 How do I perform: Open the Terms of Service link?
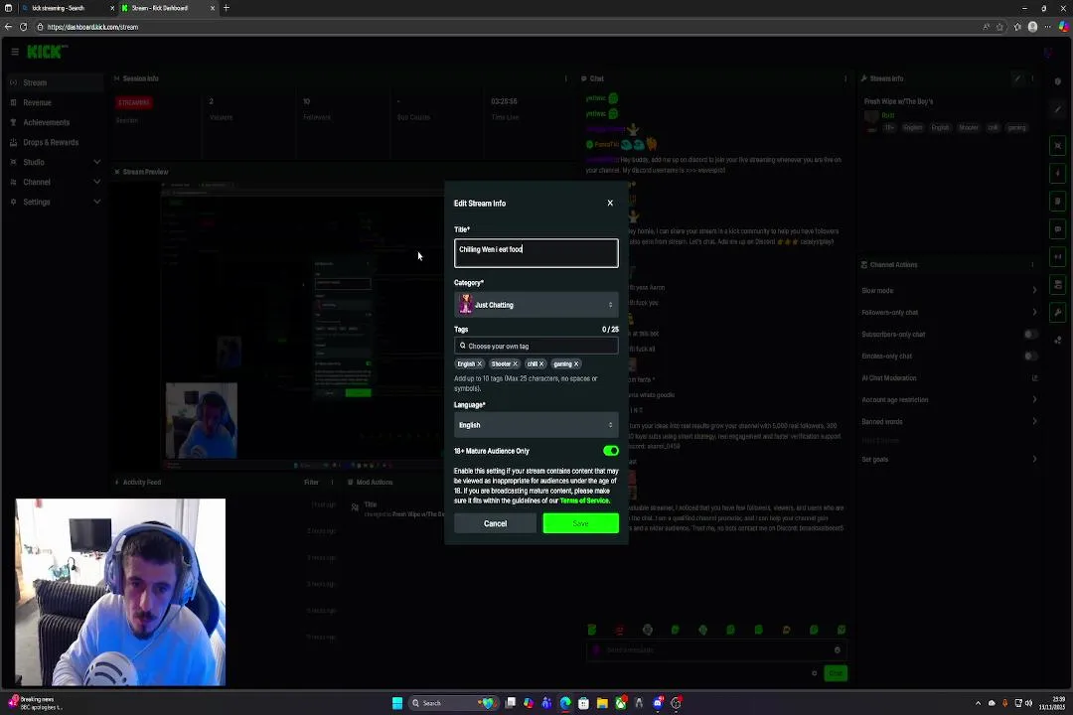coord(584,500)
